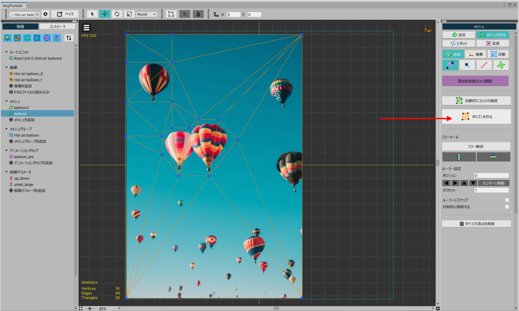Open the settings gear next to portrait selector
519x311 pixels.
[x=45, y=14]
